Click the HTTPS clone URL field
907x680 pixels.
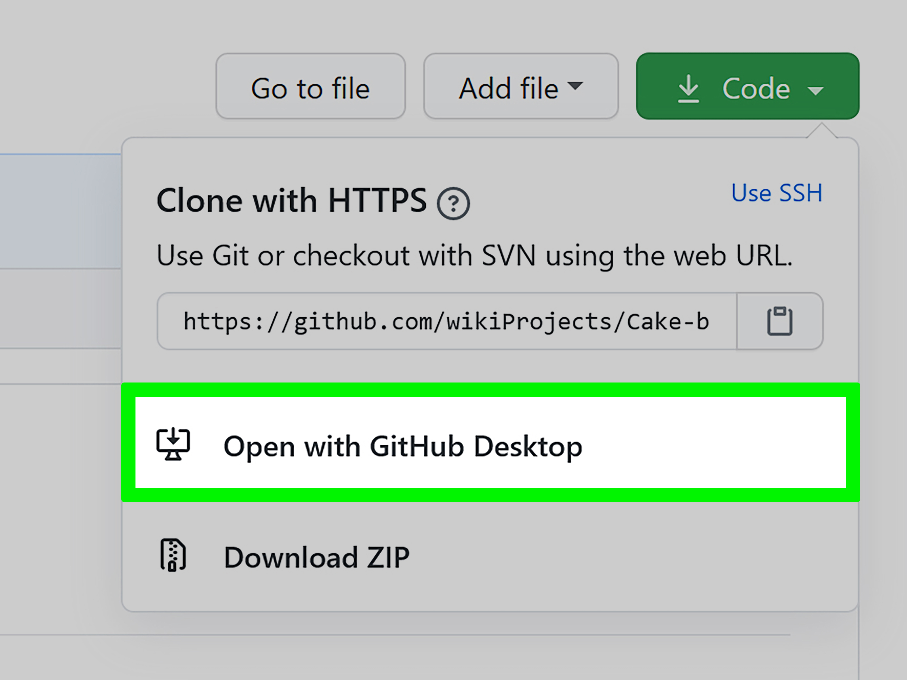click(447, 321)
